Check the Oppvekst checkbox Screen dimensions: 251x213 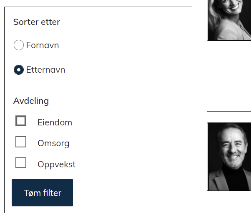tap(21, 163)
